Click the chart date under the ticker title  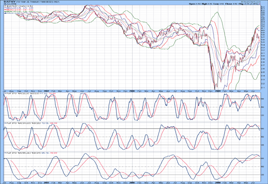[x=9, y=4]
